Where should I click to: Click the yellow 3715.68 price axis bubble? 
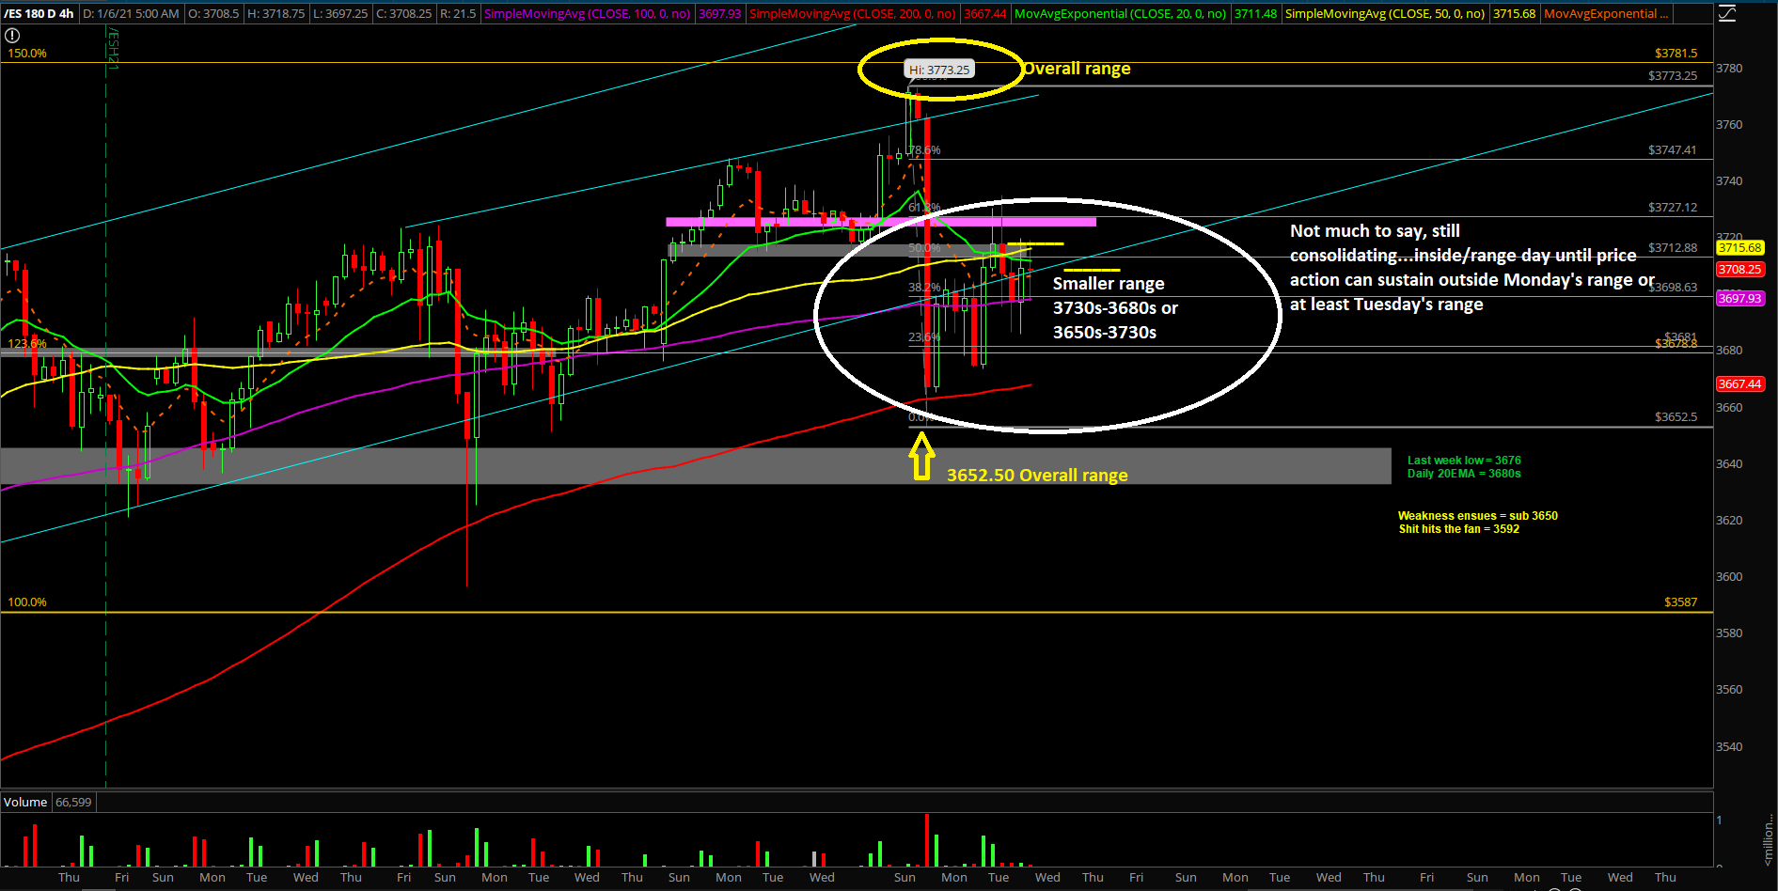click(x=1740, y=248)
